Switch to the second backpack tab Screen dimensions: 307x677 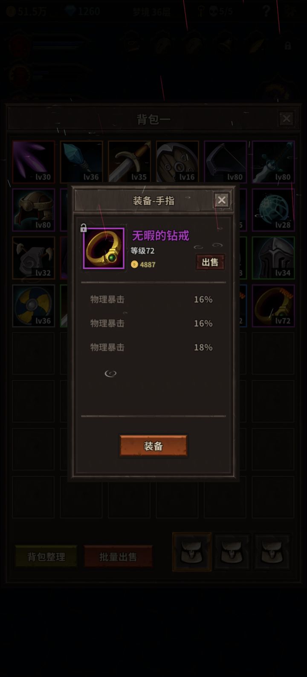(x=232, y=552)
